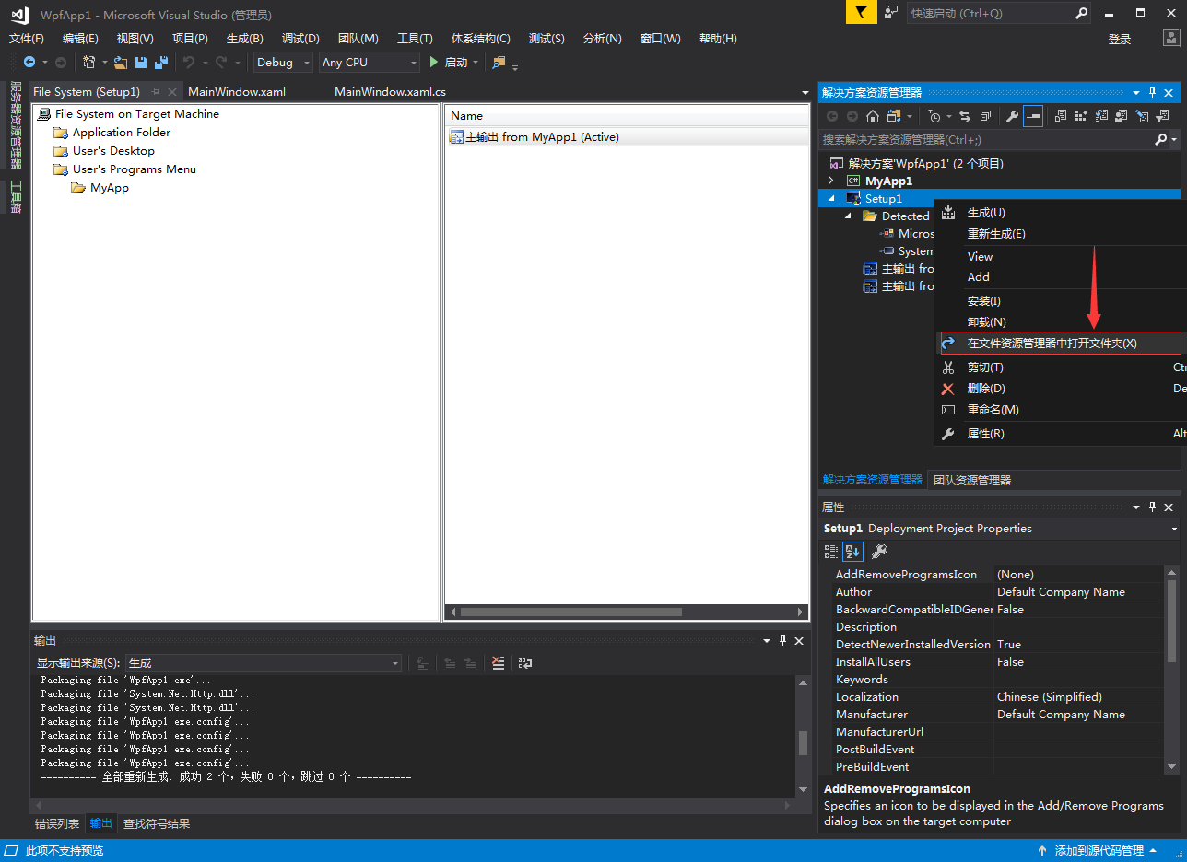Switch to the MainWindow.xaml tab
Screen dimensions: 1187x862
pyautogui.click(x=237, y=92)
